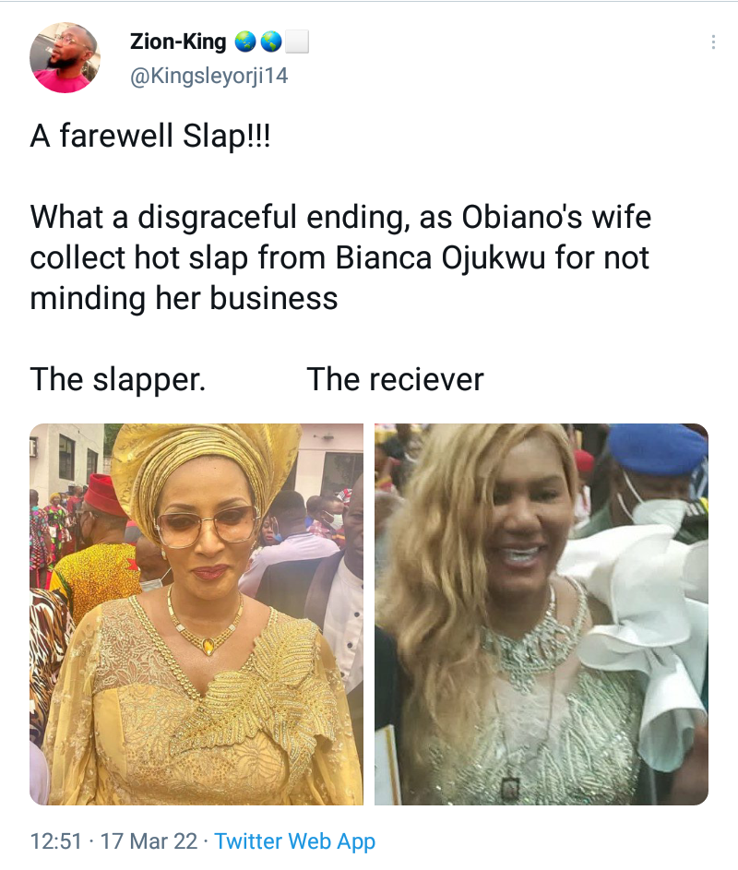
Task: Click "The slapper." caption text
Action: pos(118,379)
